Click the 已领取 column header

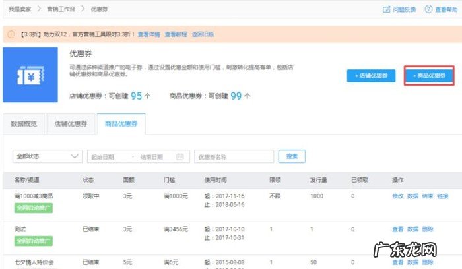point(360,180)
